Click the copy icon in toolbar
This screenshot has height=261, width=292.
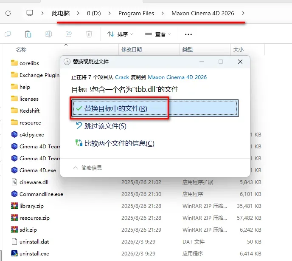pos(8,34)
